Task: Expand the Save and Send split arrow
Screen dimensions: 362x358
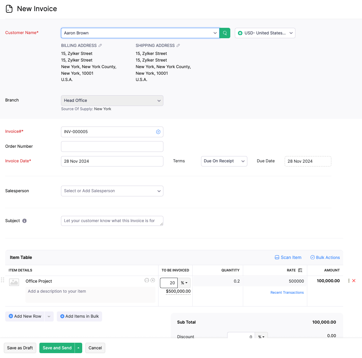Action: tap(78, 348)
